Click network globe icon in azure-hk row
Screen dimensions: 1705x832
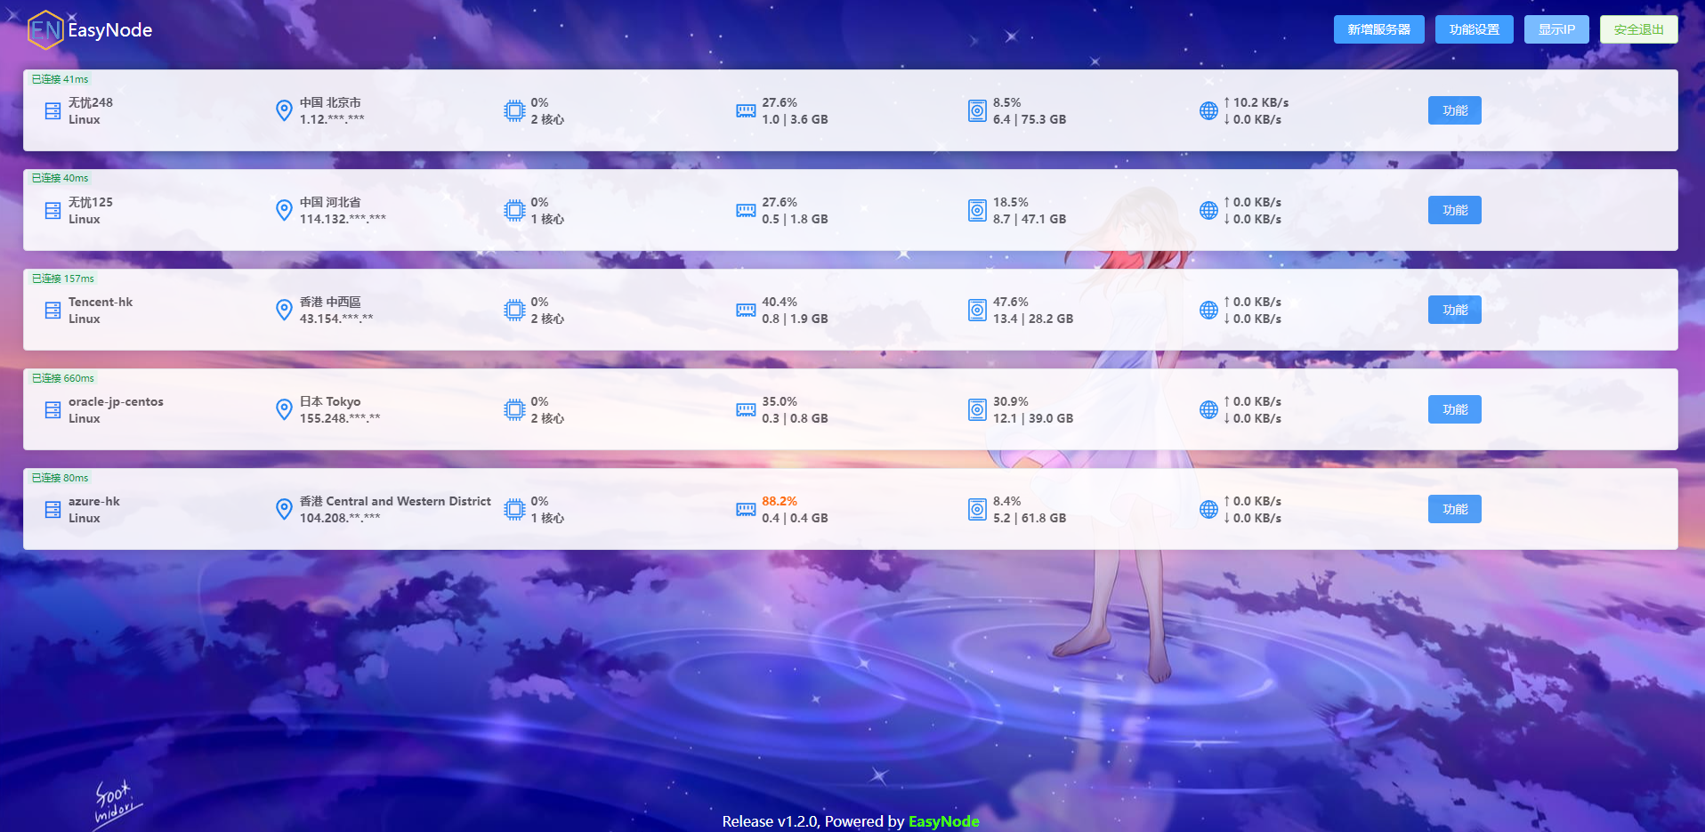click(1208, 510)
